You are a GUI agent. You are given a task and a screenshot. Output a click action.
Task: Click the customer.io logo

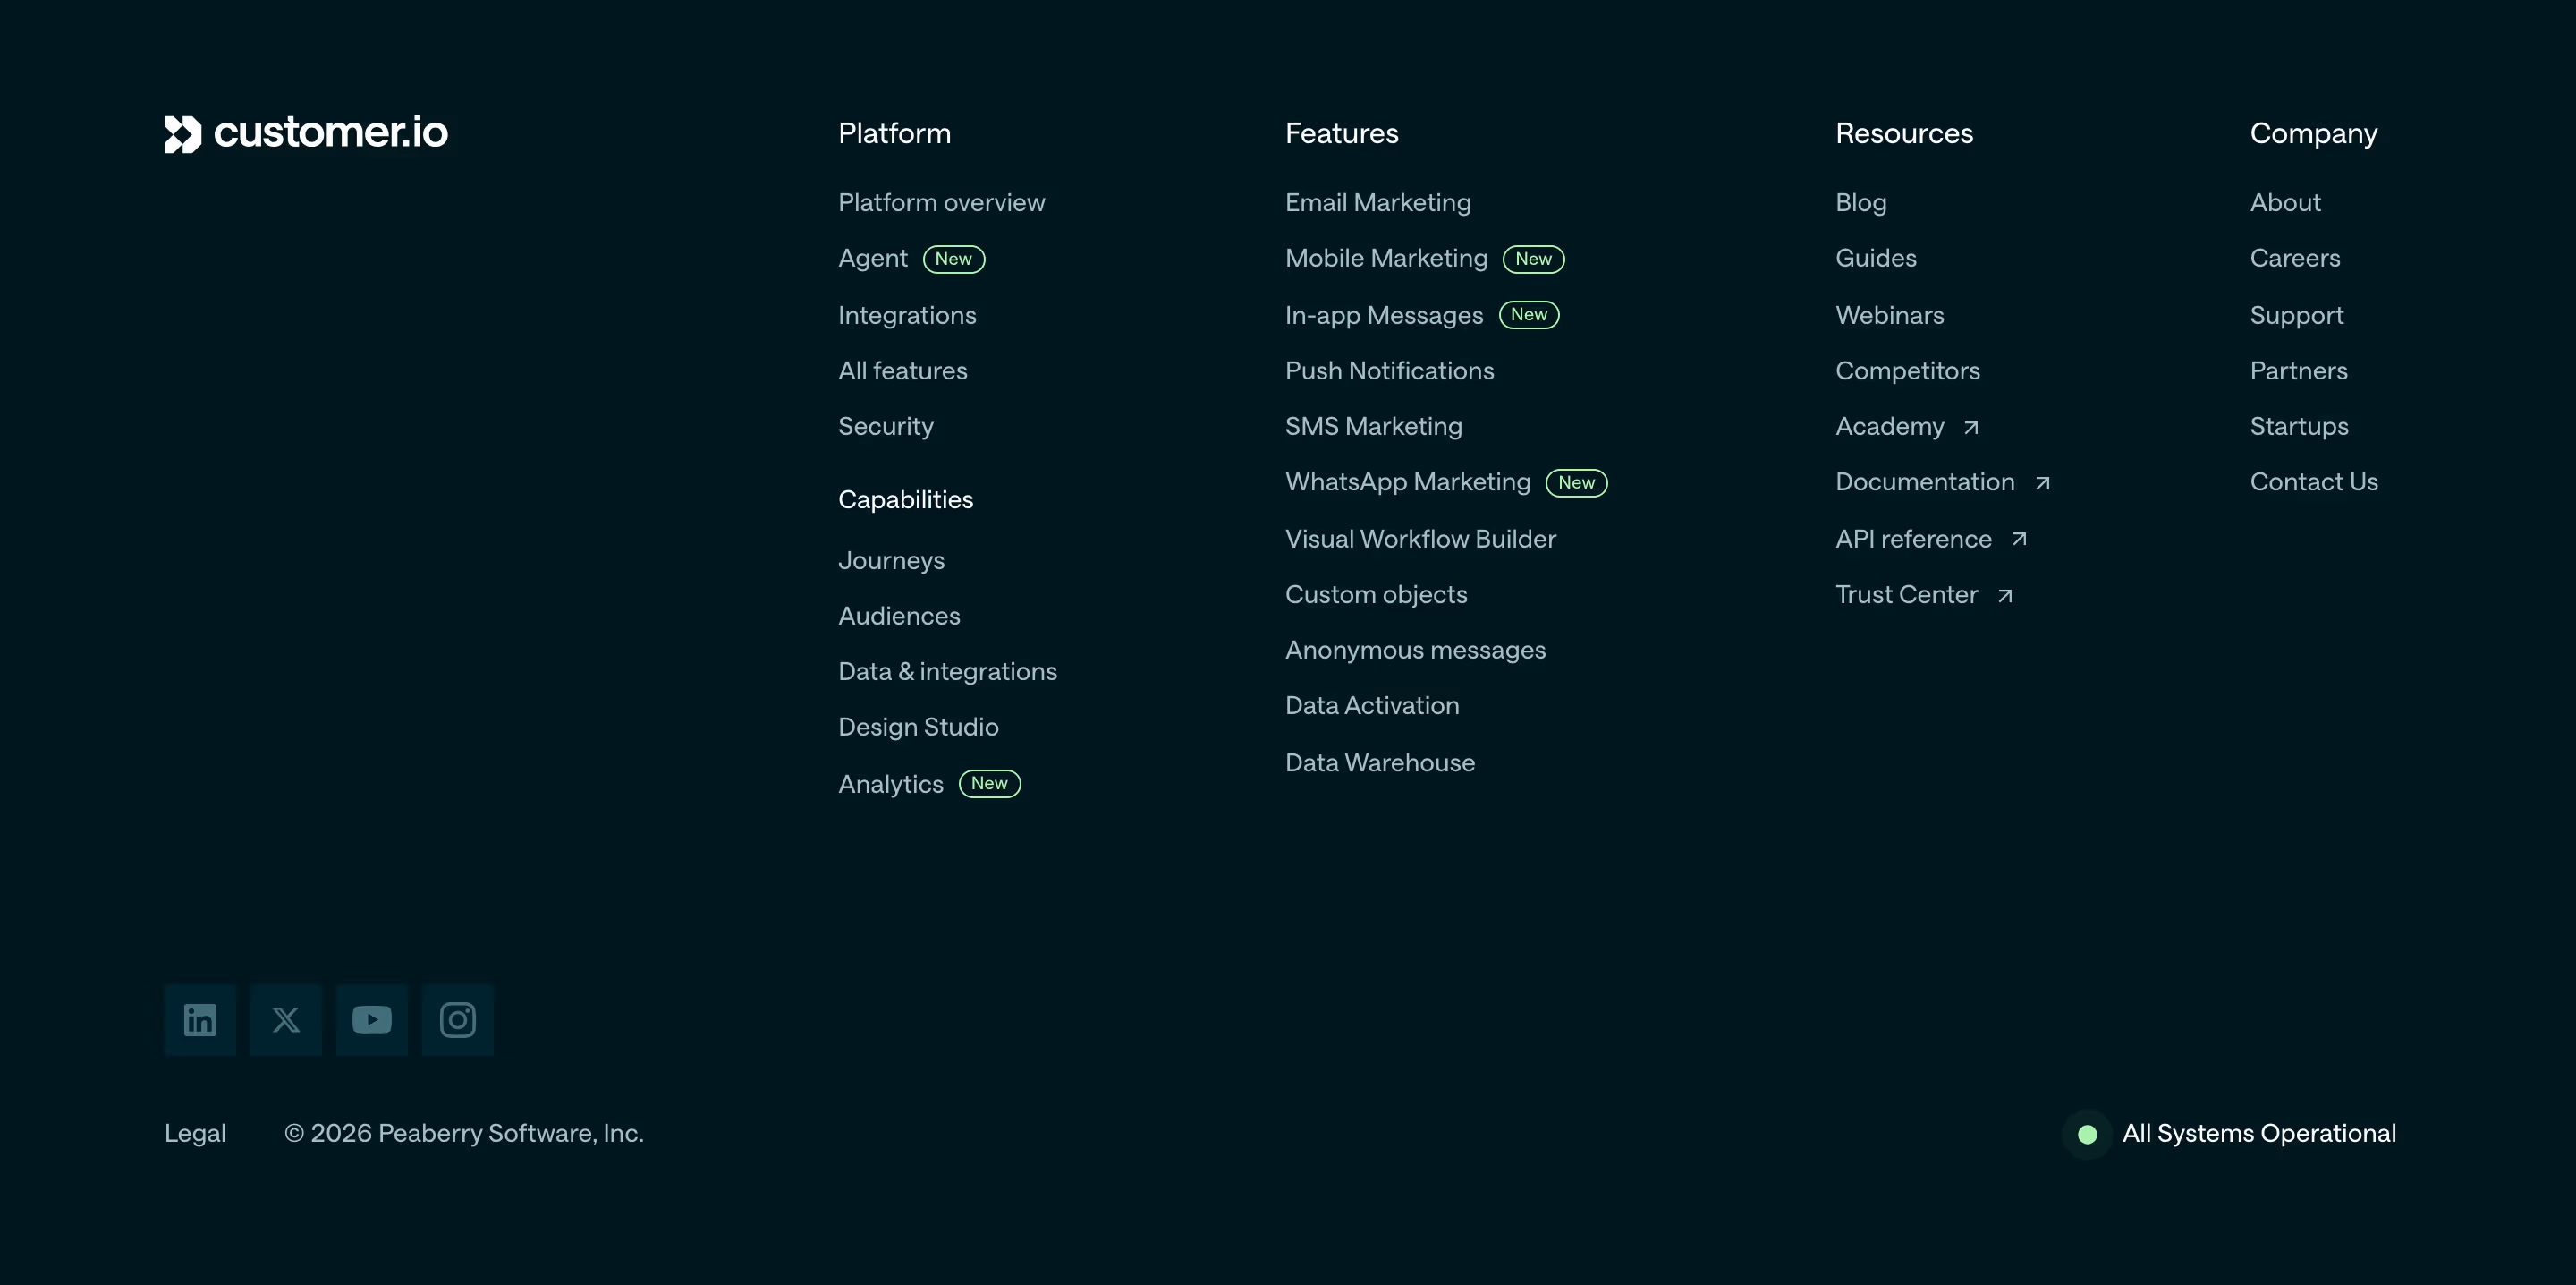pos(306,133)
